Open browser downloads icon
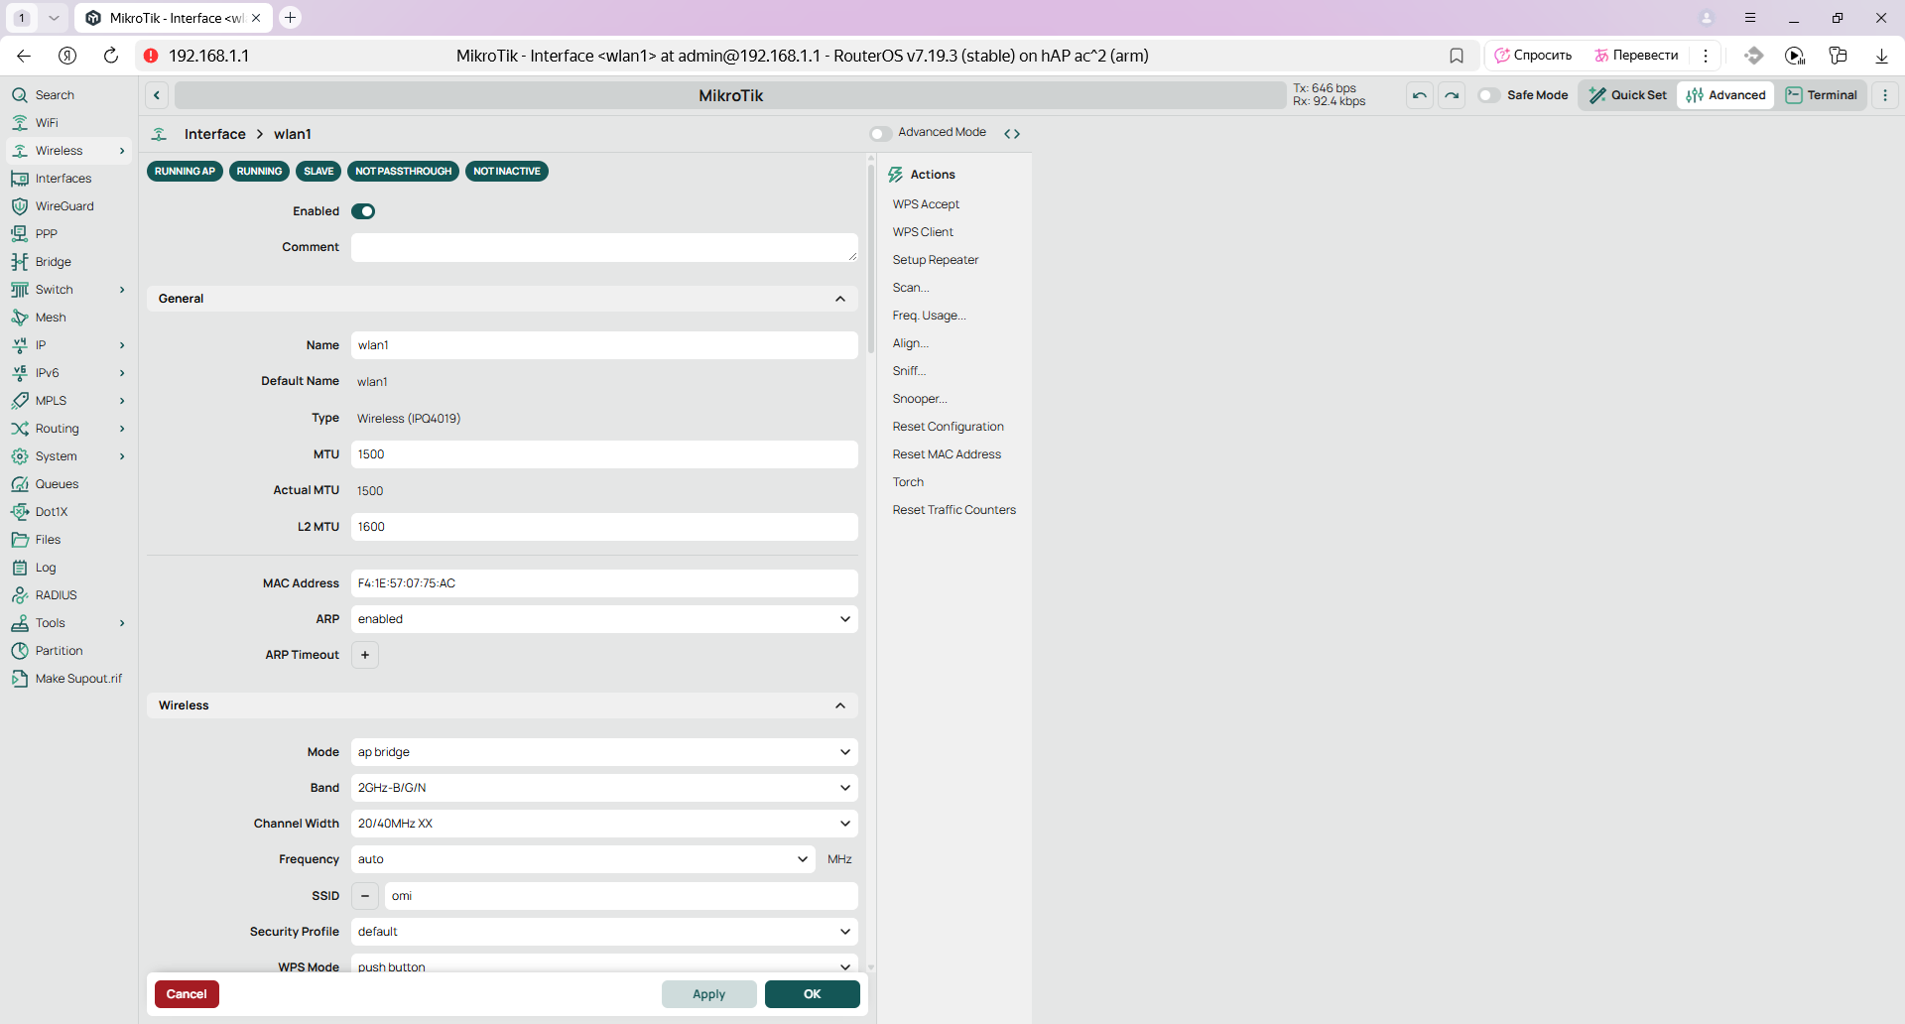The image size is (1905, 1024). (x=1881, y=56)
